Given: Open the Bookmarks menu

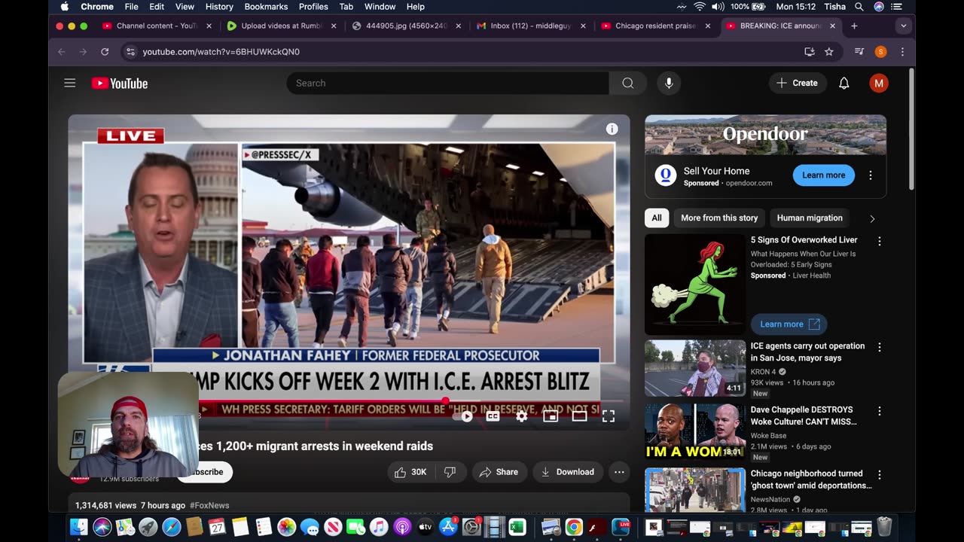Looking at the screenshot, I should [x=266, y=6].
